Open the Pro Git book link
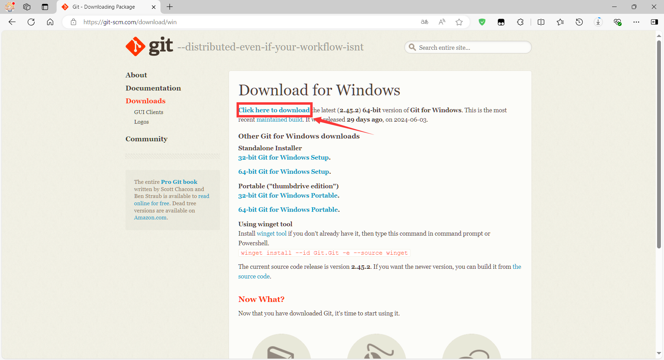664x360 pixels. (x=179, y=182)
